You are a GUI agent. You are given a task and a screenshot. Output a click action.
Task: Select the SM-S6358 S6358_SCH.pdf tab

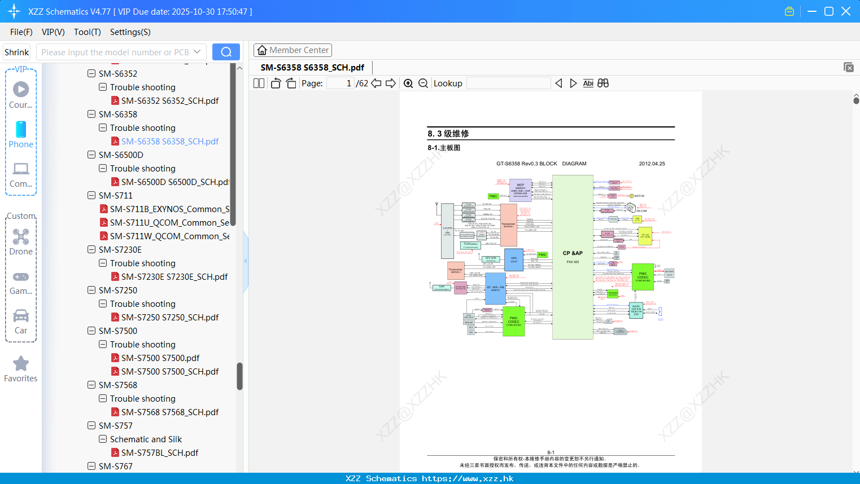tap(312, 67)
